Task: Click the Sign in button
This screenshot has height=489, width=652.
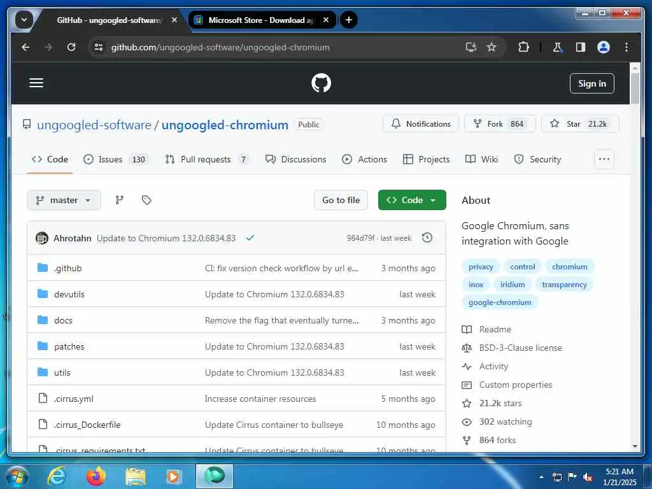Action: [592, 83]
